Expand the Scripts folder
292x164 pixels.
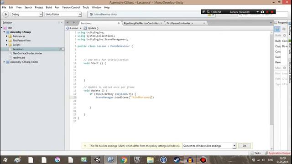coord(7,45)
